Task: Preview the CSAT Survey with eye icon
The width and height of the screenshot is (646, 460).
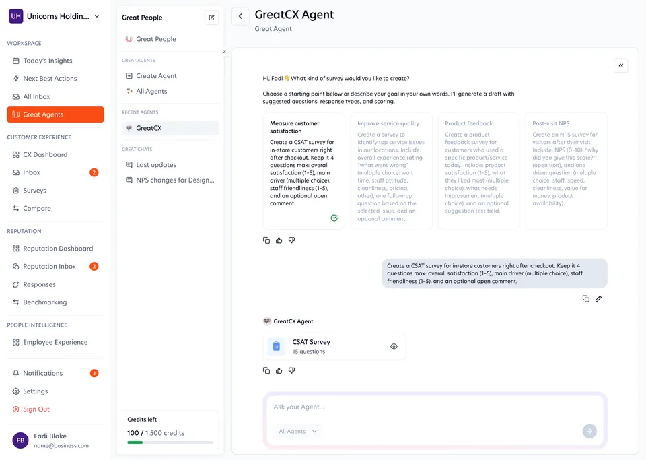Action: pos(394,346)
